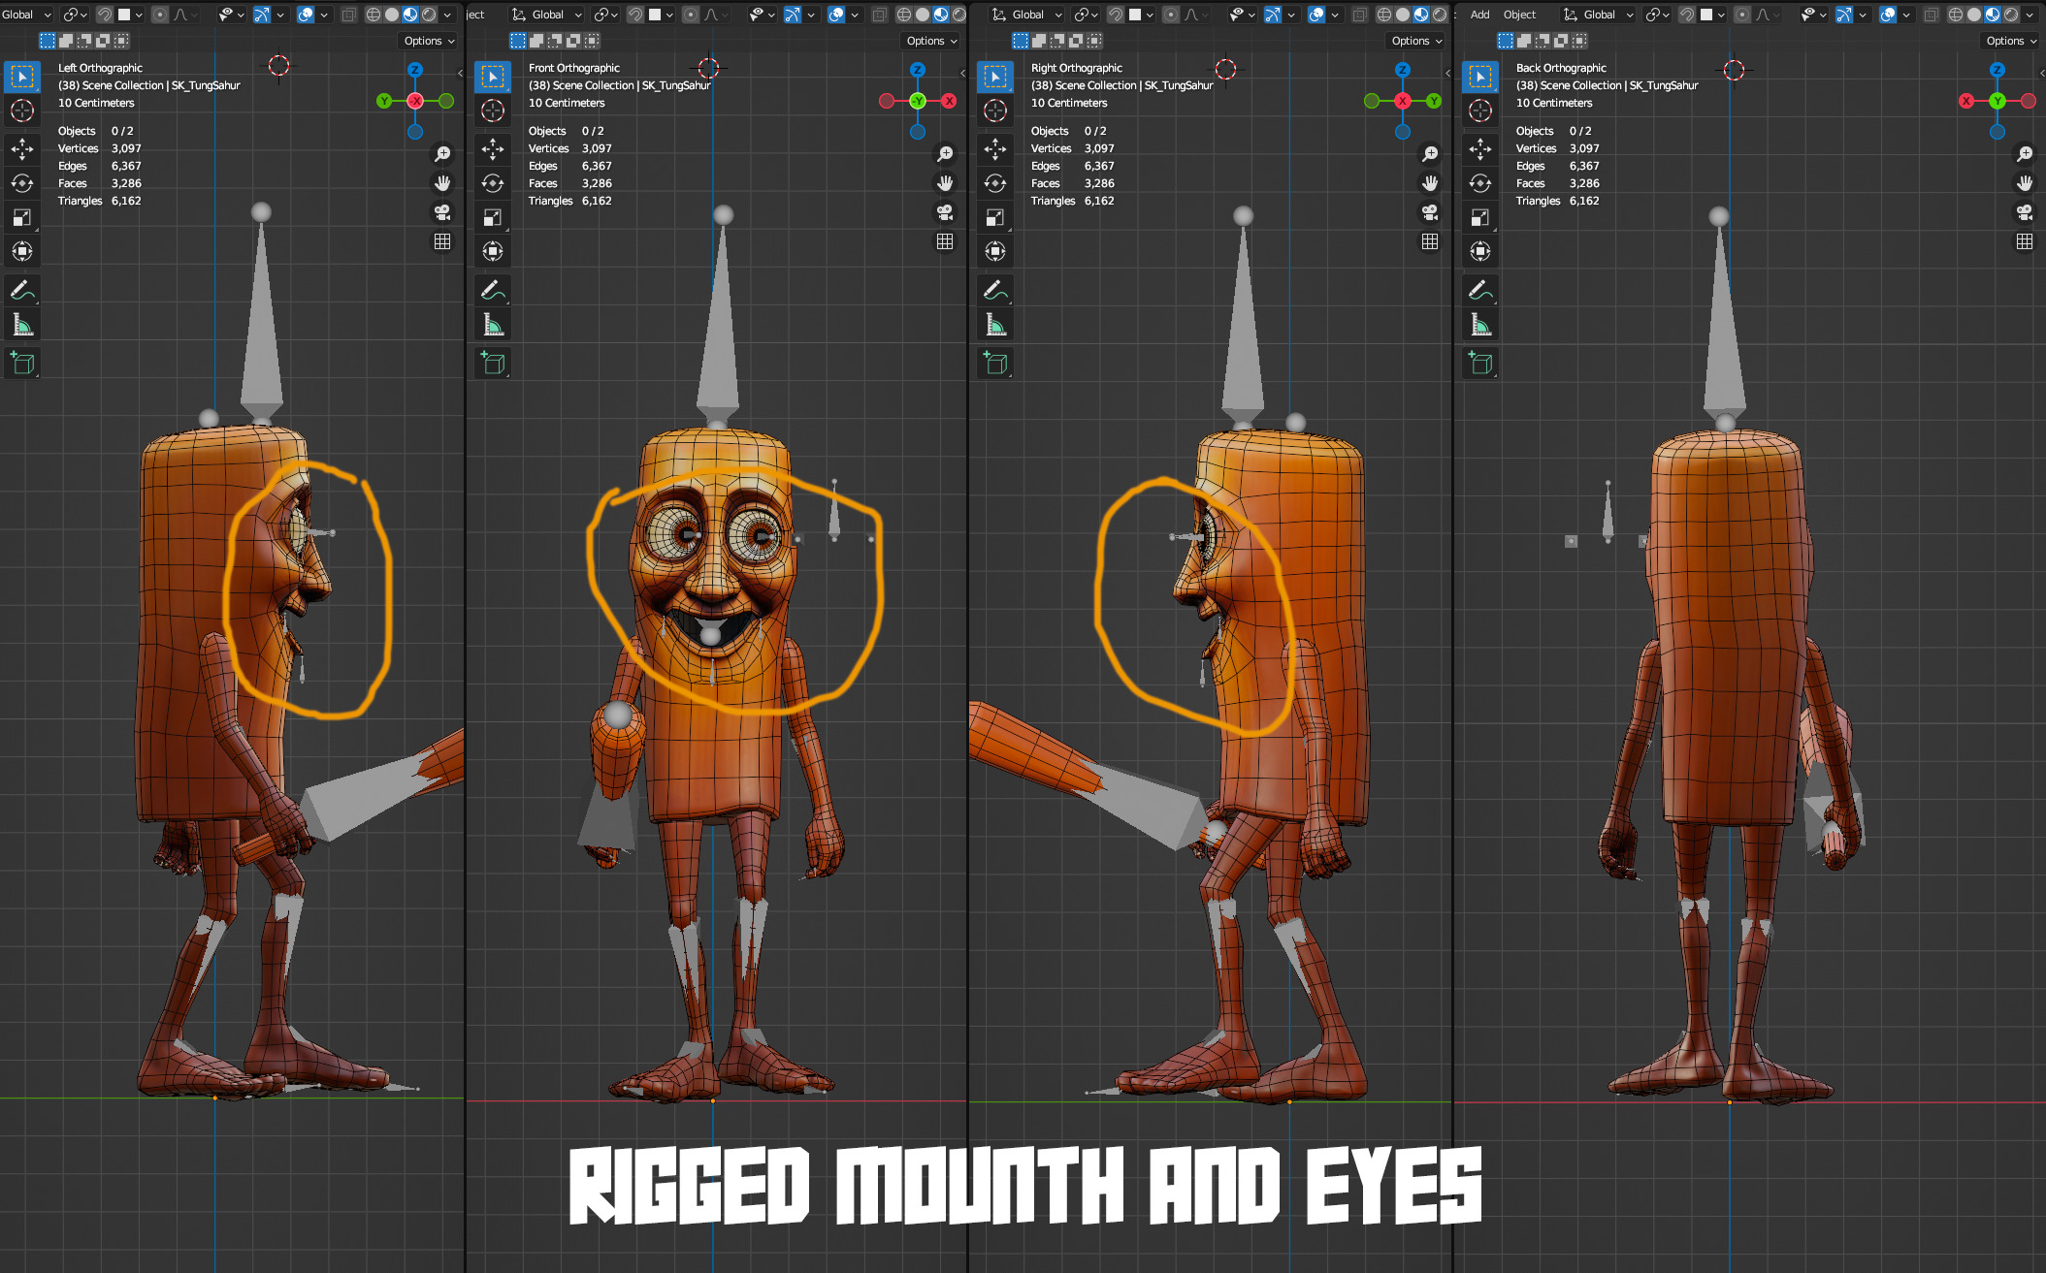The width and height of the screenshot is (2046, 1273).
Task: Click blue Z axis on Right Orthographic gizmo
Action: click(x=1403, y=70)
